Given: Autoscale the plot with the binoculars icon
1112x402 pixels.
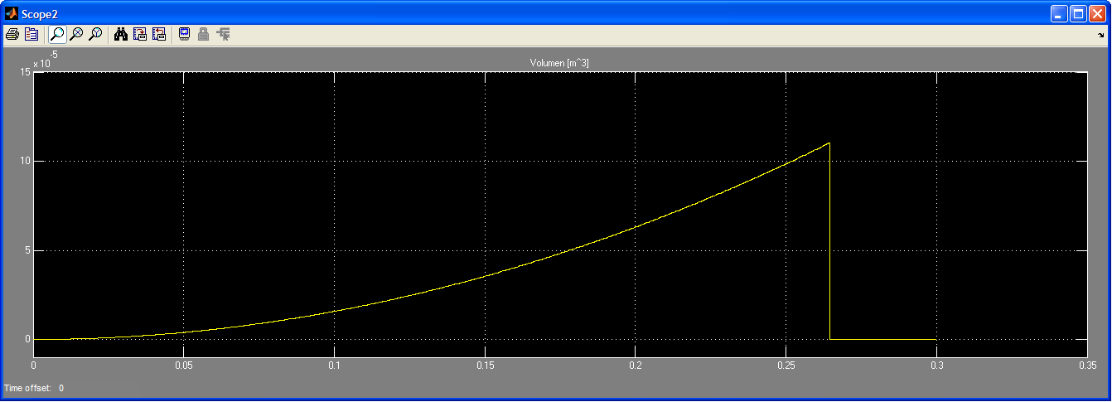Looking at the screenshot, I should (121, 34).
